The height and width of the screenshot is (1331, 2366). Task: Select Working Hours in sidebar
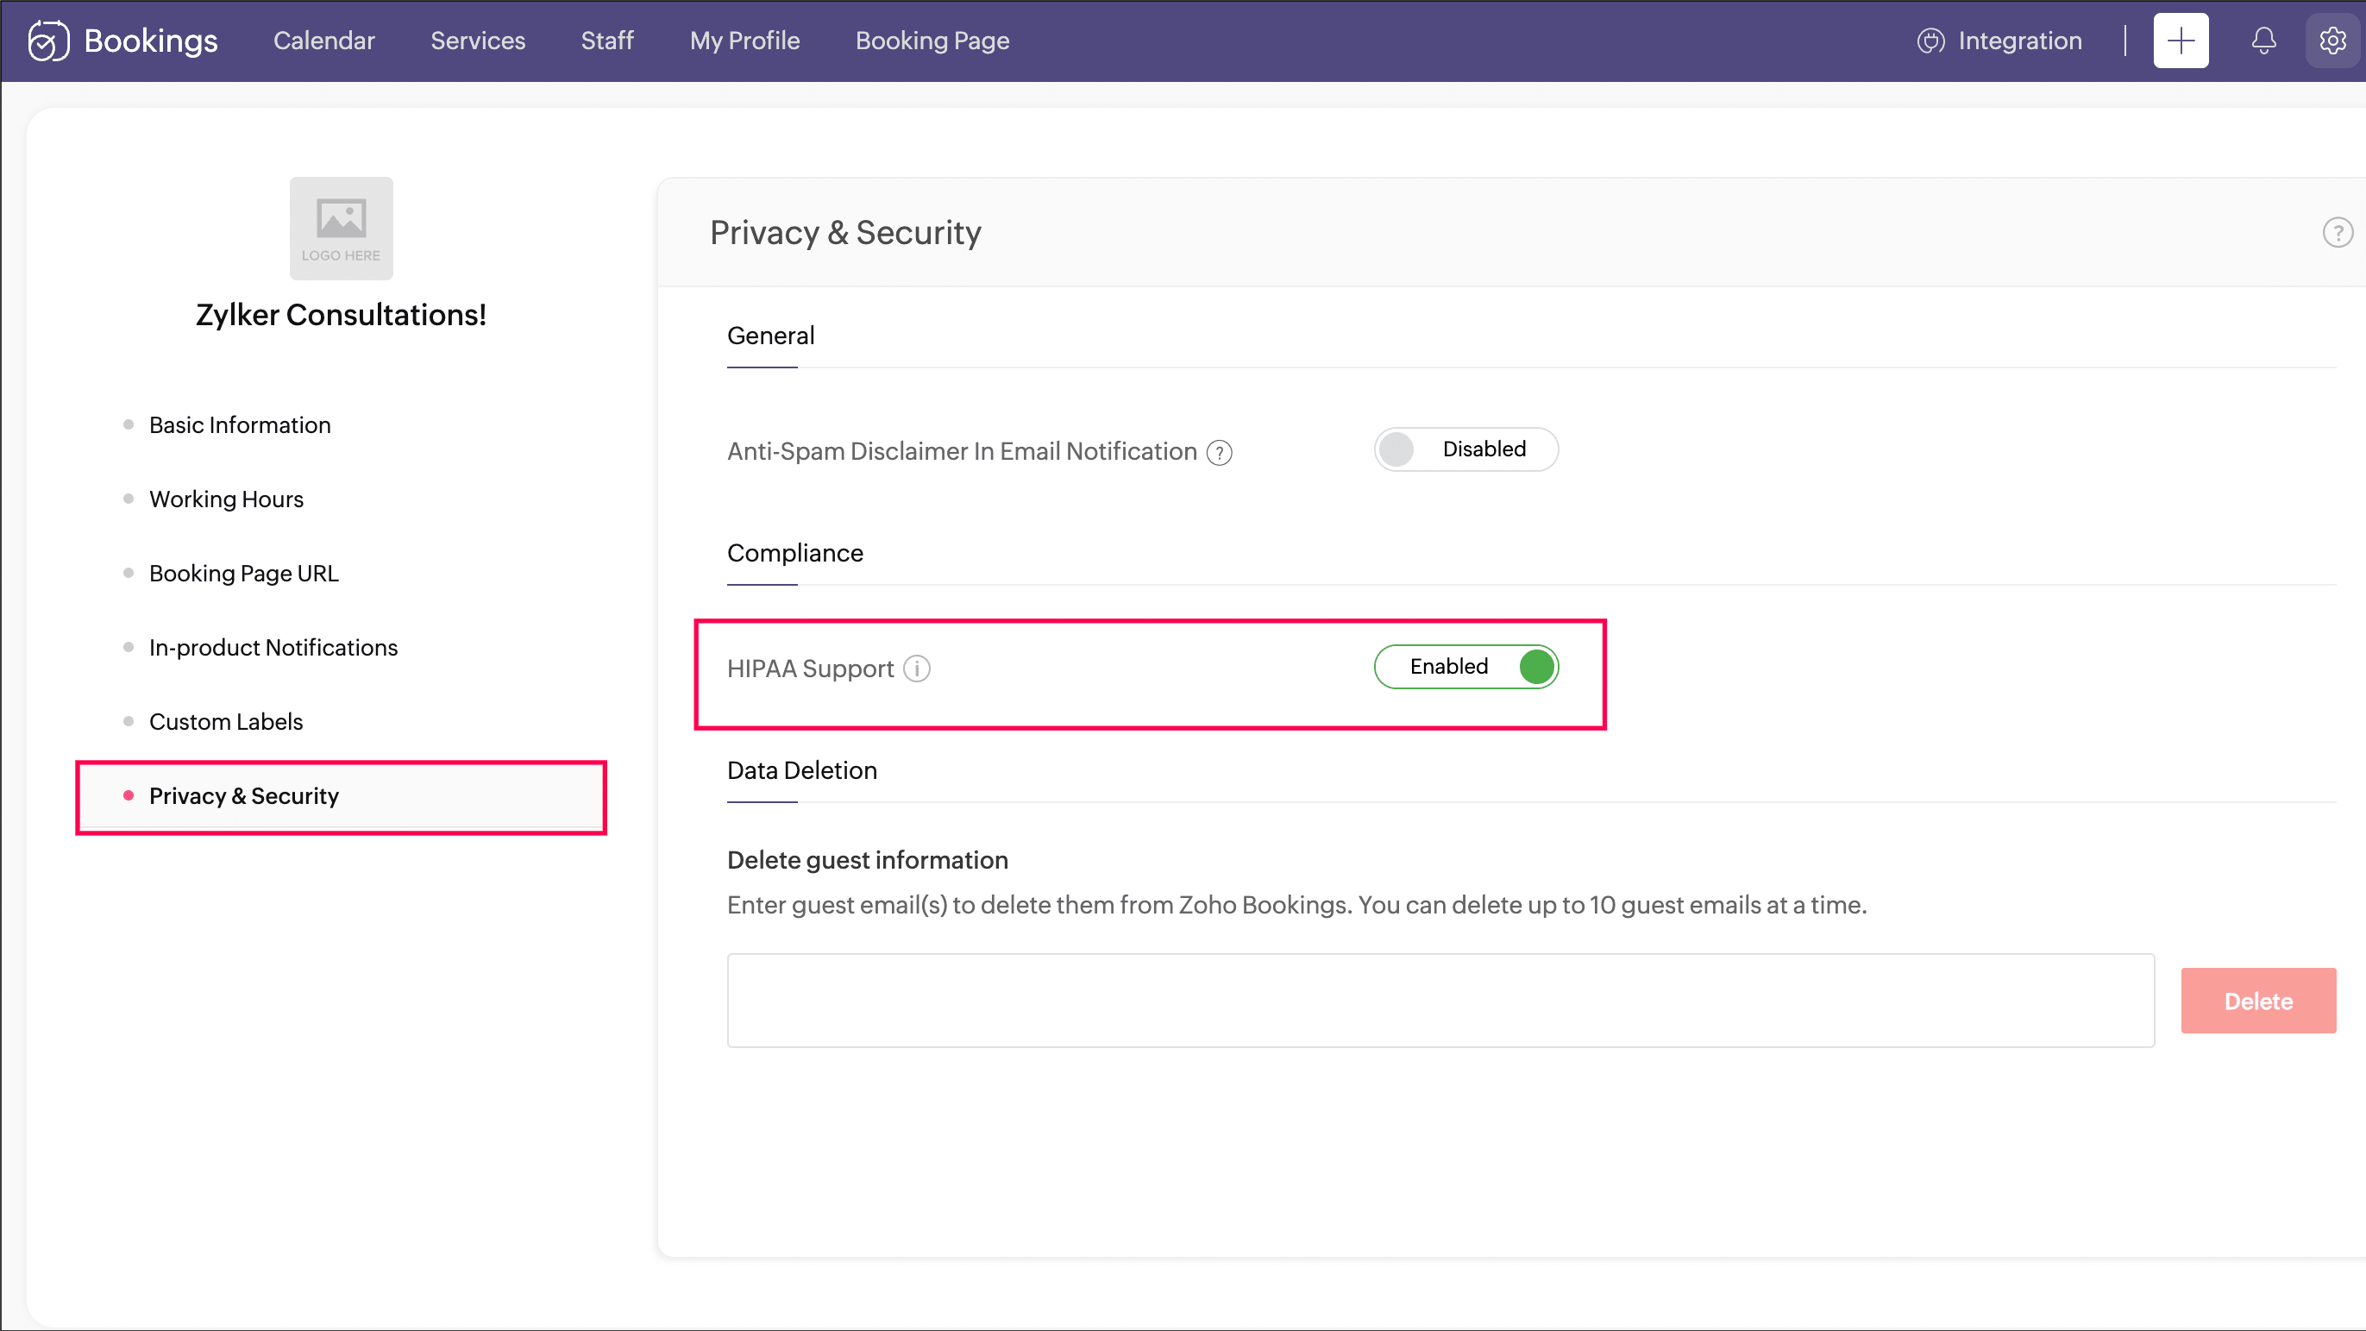226,499
